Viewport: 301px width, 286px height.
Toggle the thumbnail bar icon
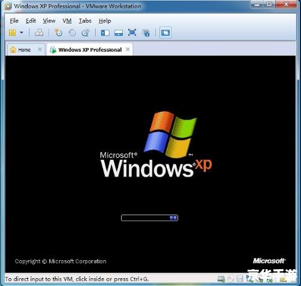119,32
